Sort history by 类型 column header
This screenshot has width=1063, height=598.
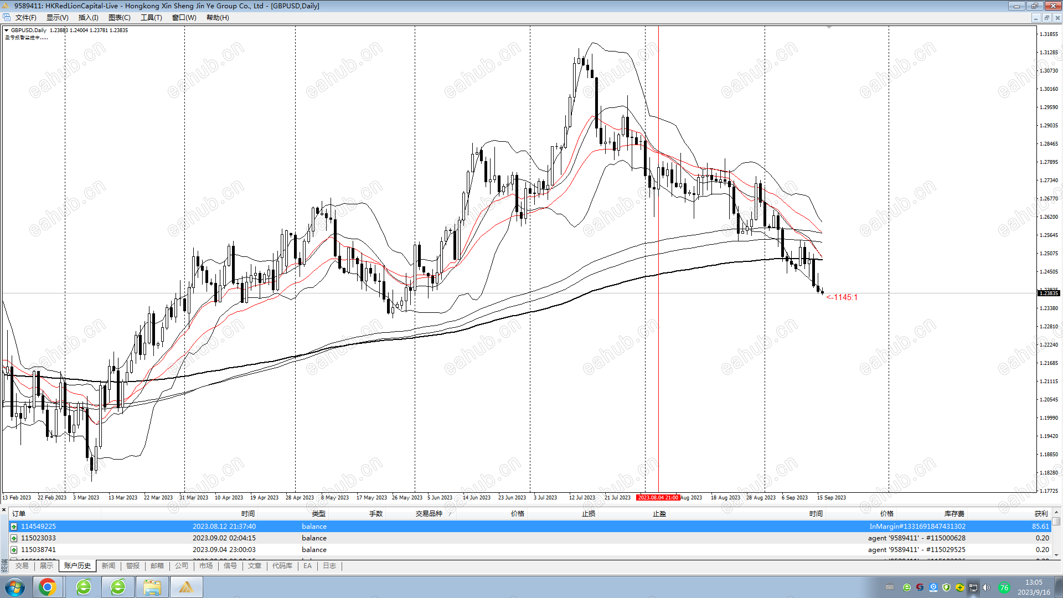click(319, 514)
